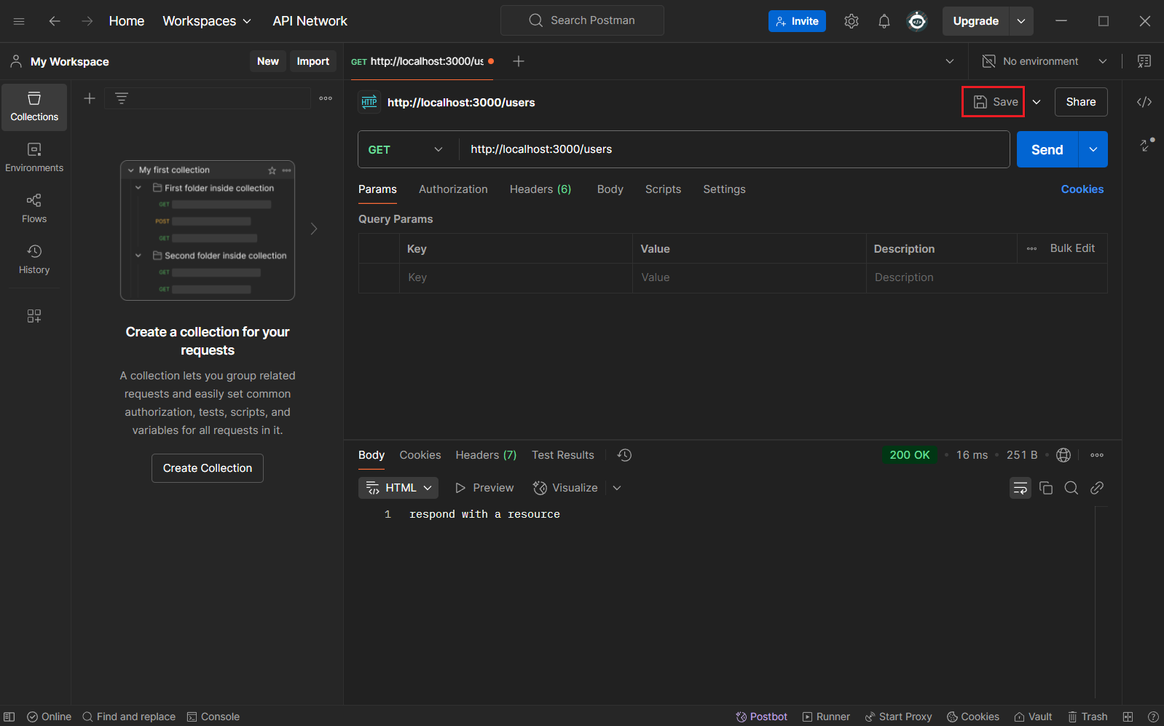Toggle the two-pane layout status icon
The width and height of the screenshot is (1164, 726).
pyautogui.click(x=1128, y=717)
